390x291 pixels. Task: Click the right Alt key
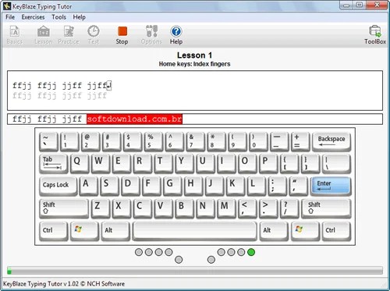tap(274, 230)
